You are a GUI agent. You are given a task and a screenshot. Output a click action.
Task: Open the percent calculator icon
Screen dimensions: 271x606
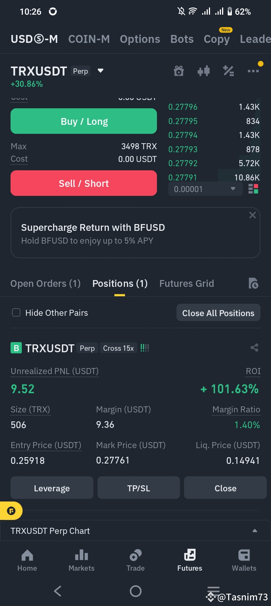click(x=228, y=71)
